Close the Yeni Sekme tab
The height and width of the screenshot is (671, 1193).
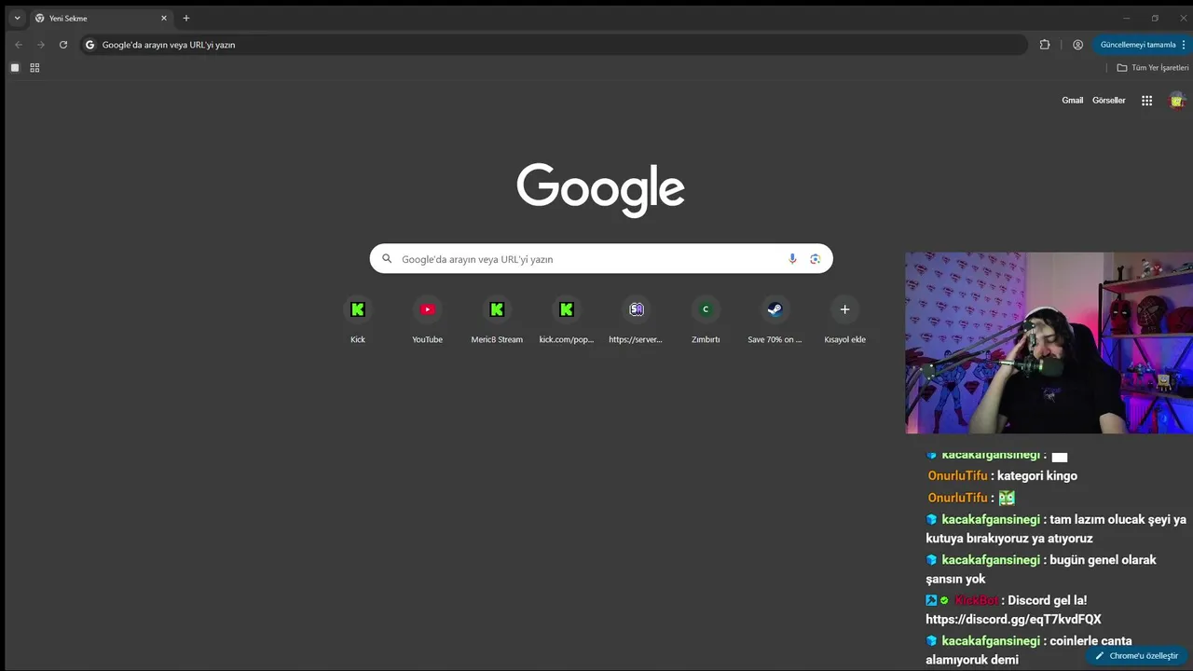164,18
